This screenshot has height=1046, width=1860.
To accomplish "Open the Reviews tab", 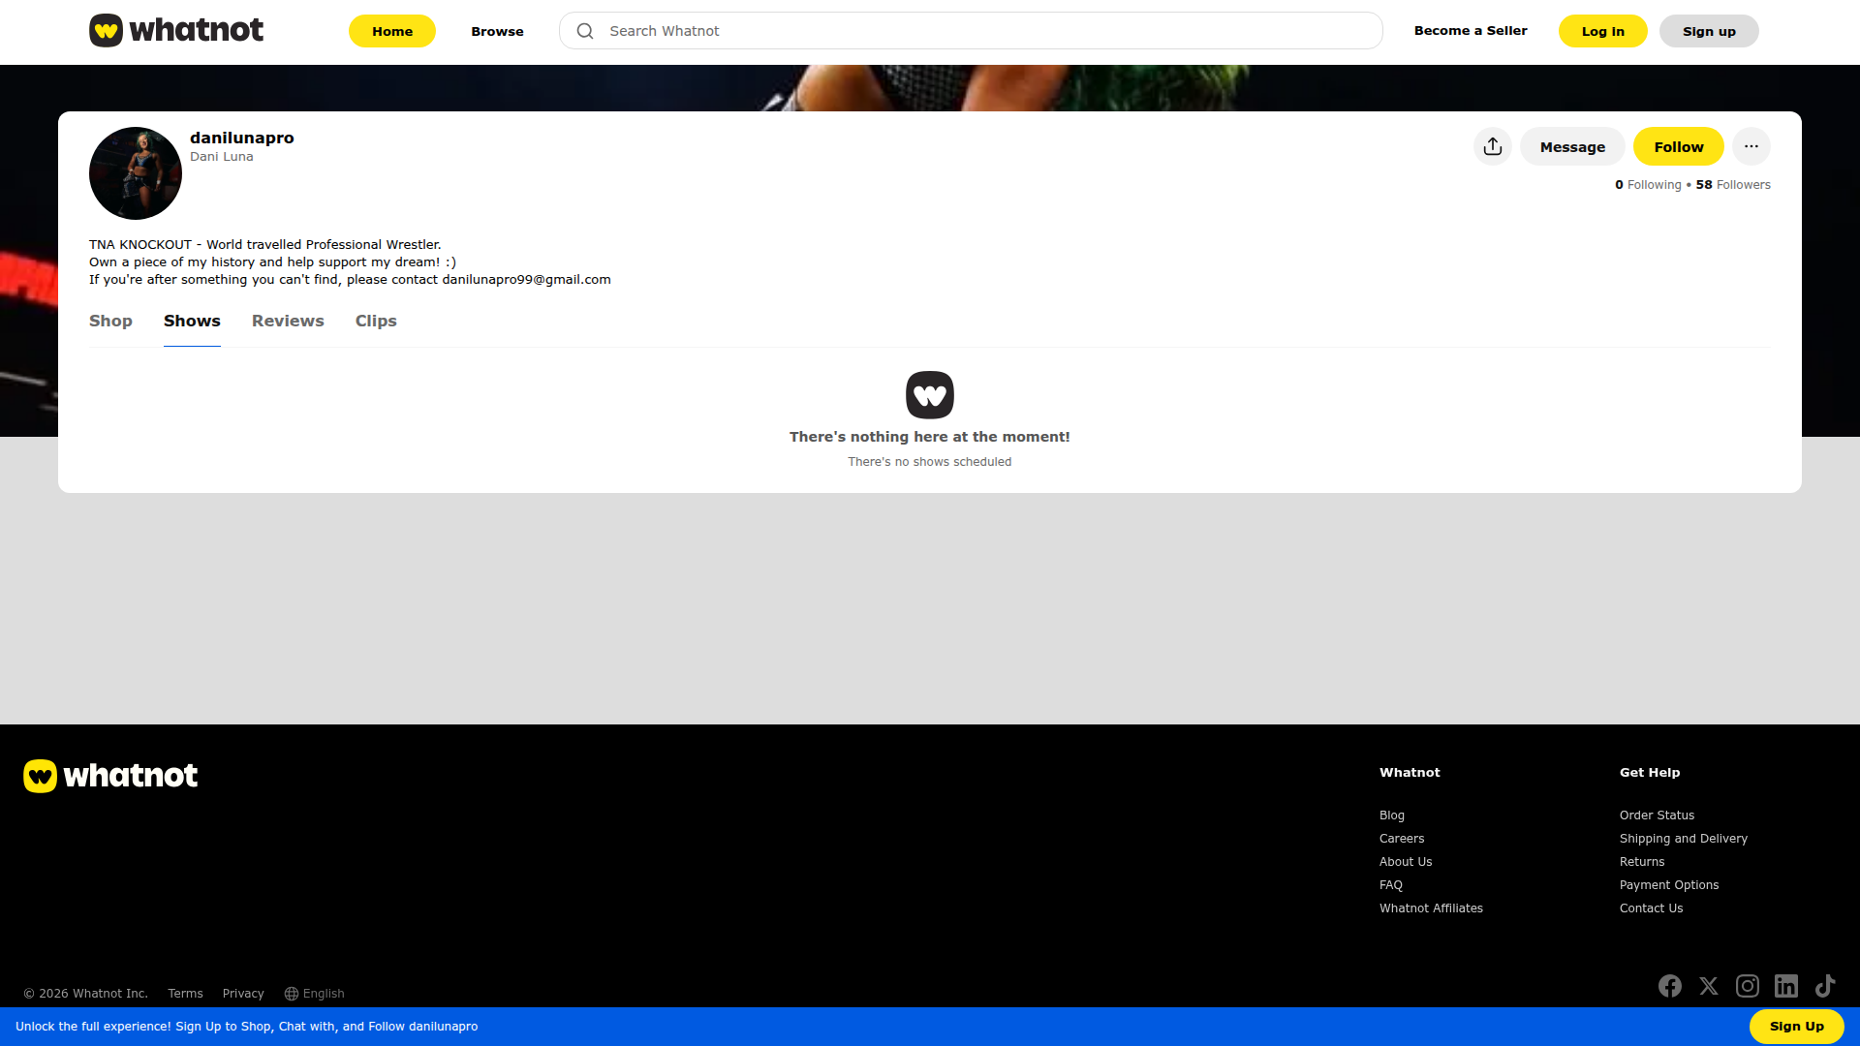I will [288, 321].
